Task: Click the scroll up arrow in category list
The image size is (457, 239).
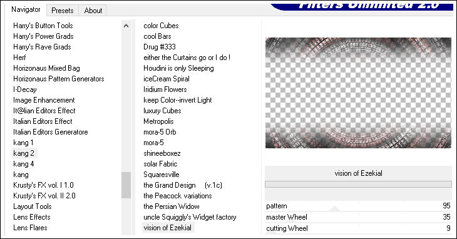Action: tap(126, 26)
